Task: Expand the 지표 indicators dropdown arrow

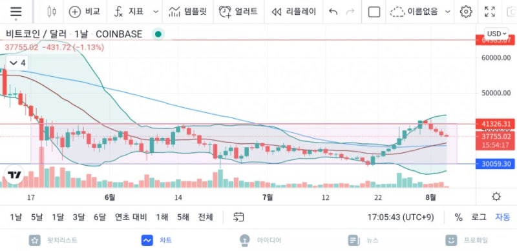Action: 156,12
